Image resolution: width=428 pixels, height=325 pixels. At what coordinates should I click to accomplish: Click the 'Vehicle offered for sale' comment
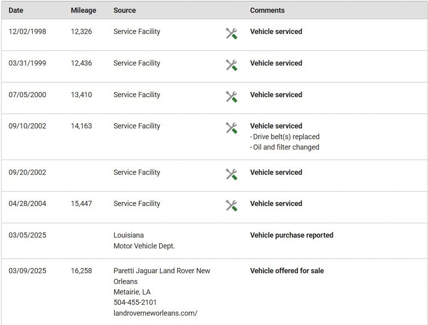click(x=287, y=271)
